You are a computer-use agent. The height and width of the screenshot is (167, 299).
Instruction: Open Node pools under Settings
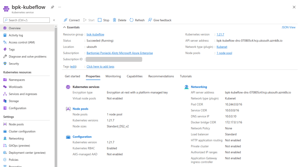coord(16,124)
